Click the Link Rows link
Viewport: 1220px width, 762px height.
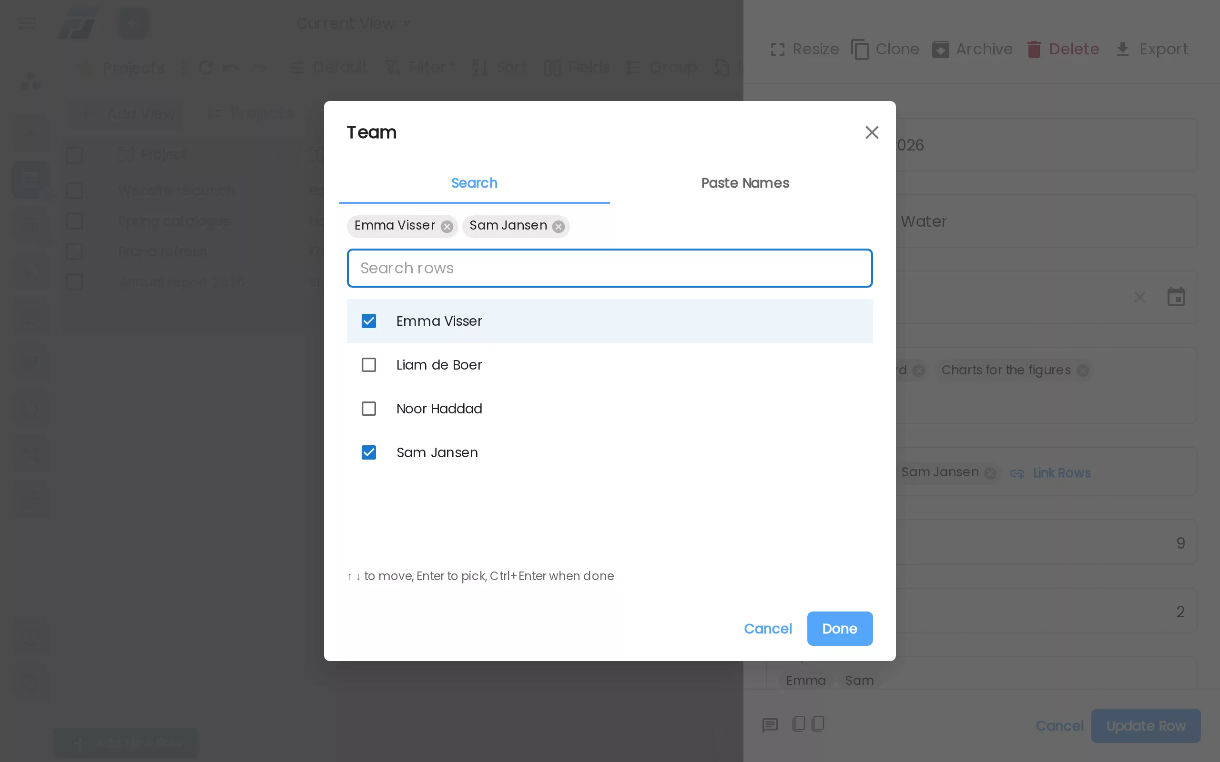point(1050,473)
